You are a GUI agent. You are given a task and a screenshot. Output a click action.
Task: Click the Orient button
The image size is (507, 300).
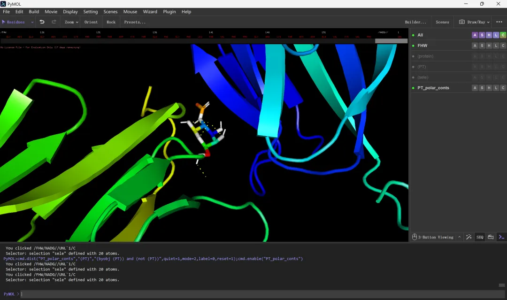[91, 22]
